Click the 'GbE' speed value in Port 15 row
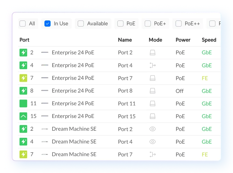 [x=207, y=117]
